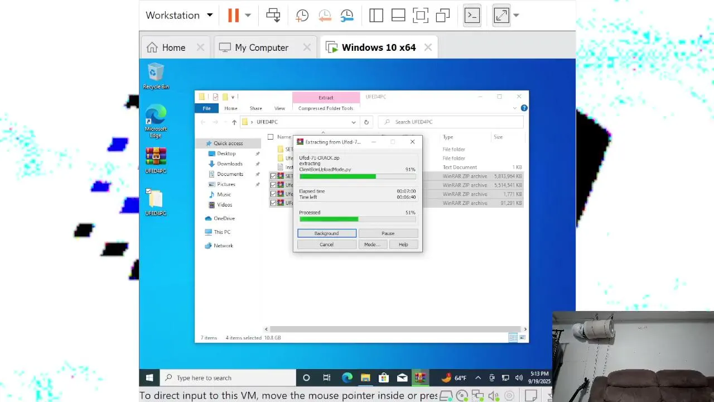Screen dimensions: 714x402
Task: Open WinRAR from the taskbar
Action: point(420,378)
